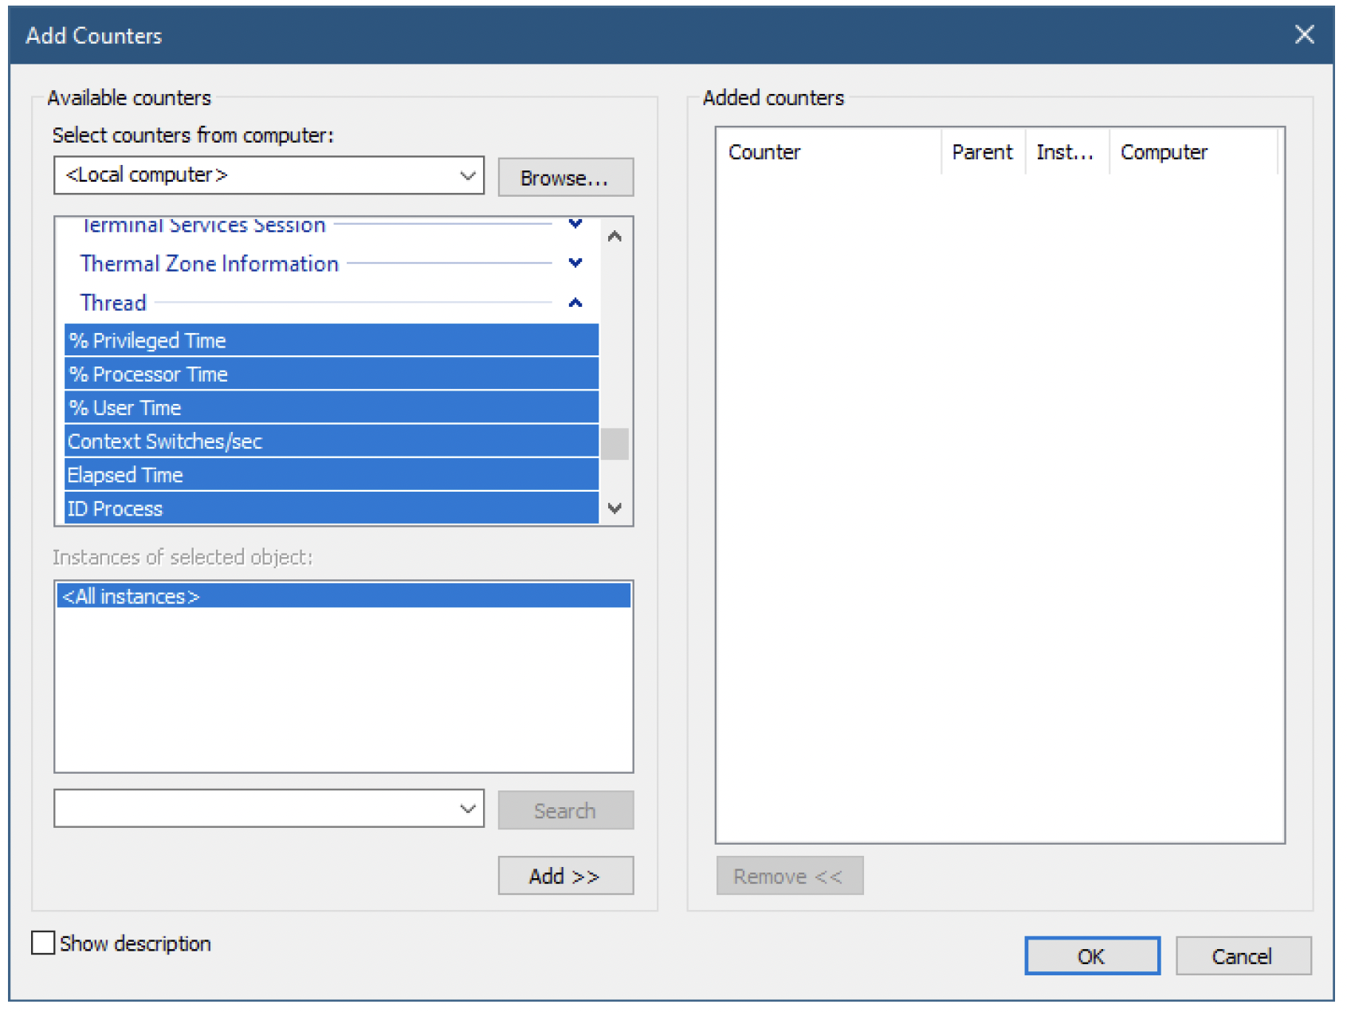This screenshot has height=1012, width=1347.
Task: Click Add >> button
Action: (565, 876)
